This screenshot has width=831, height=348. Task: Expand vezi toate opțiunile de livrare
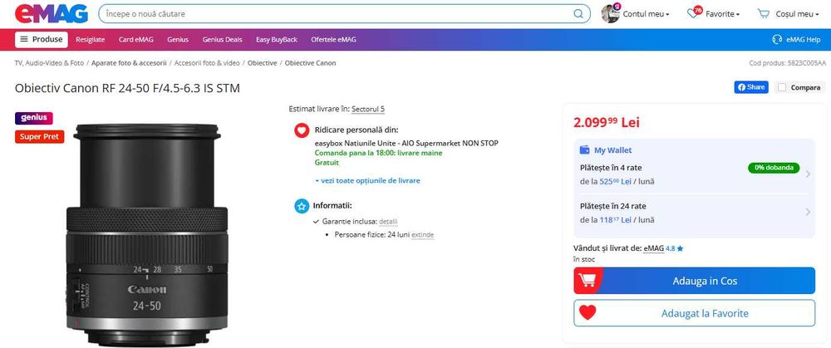pyautogui.click(x=367, y=180)
